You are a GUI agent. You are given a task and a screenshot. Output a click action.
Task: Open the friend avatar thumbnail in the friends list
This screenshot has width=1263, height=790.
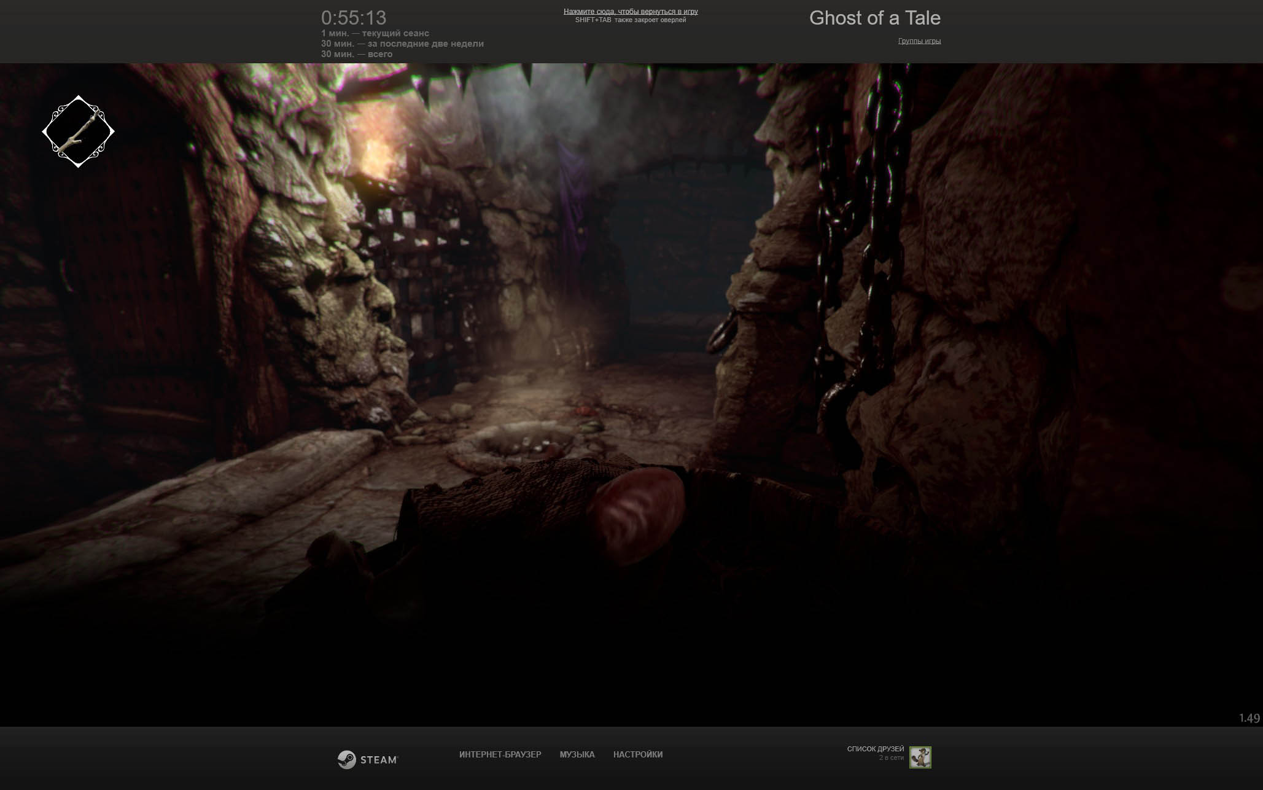click(x=920, y=757)
